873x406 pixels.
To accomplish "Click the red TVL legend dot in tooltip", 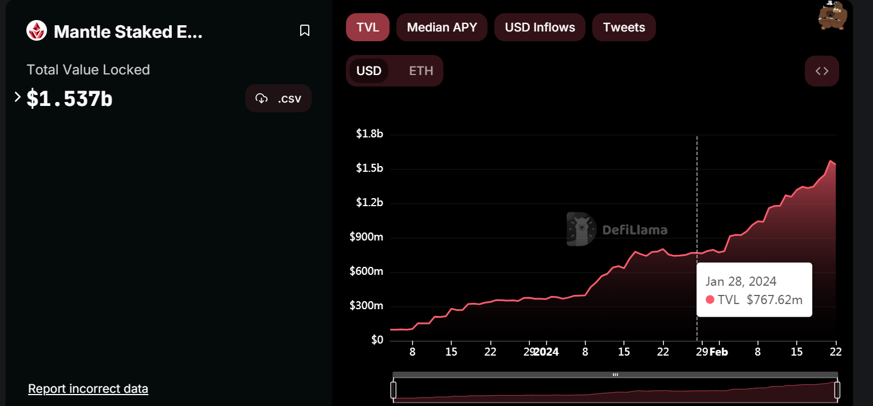I will [x=710, y=299].
